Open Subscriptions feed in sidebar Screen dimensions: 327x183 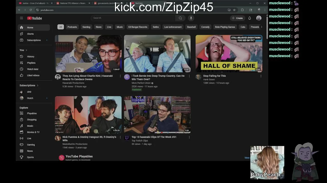[34, 40]
